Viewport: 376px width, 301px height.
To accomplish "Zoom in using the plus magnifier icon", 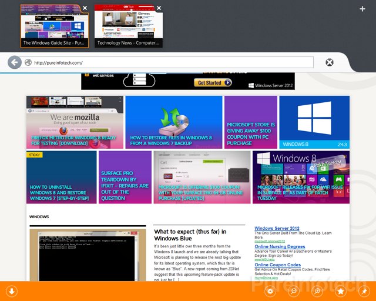I will (317, 291).
